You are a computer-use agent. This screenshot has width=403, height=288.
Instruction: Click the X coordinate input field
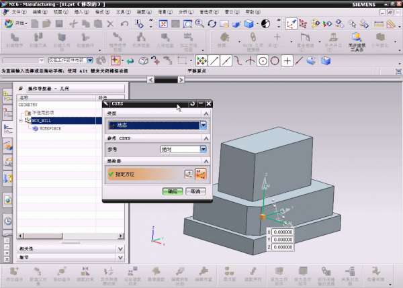pyautogui.click(x=279, y=232)
